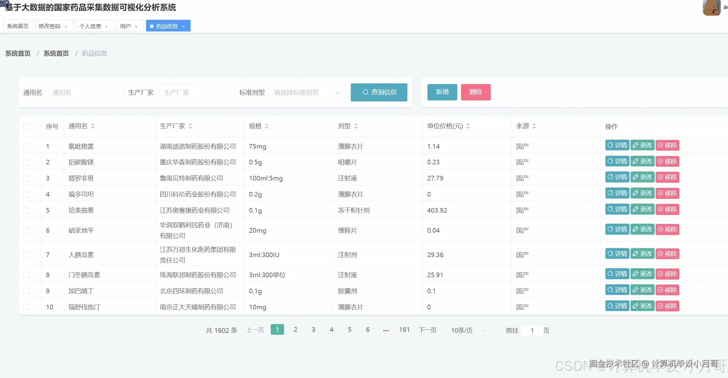Go to page 161 in pagination
This screenshot has width=728, height=378.
point(404,329)
